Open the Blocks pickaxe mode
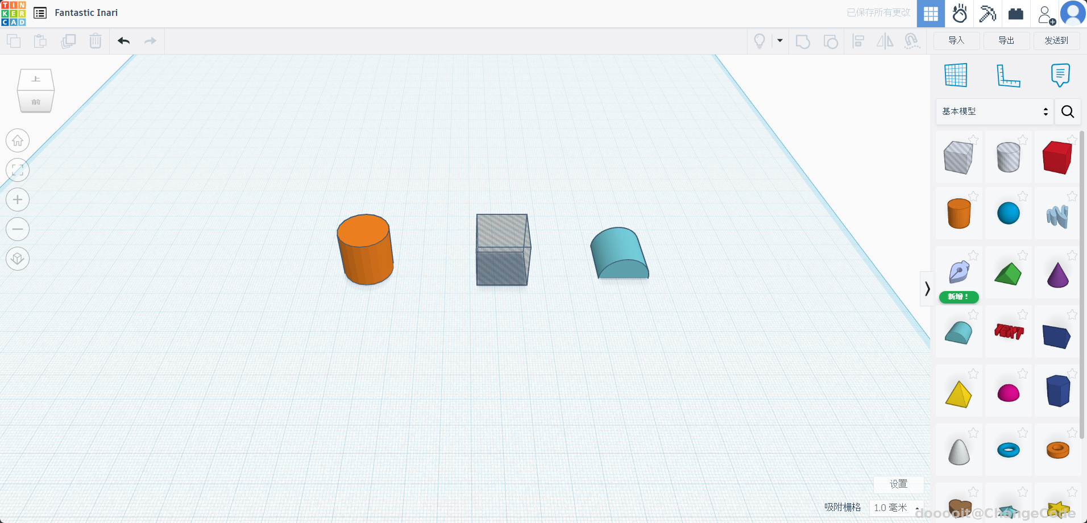Viewport: 1087px width, 523px height. coord(988,14)
